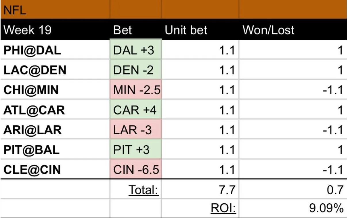This screenshot has height=218, width=348.
Task: Click the CAR +4 bet cell
Action: tap(135, 110)
